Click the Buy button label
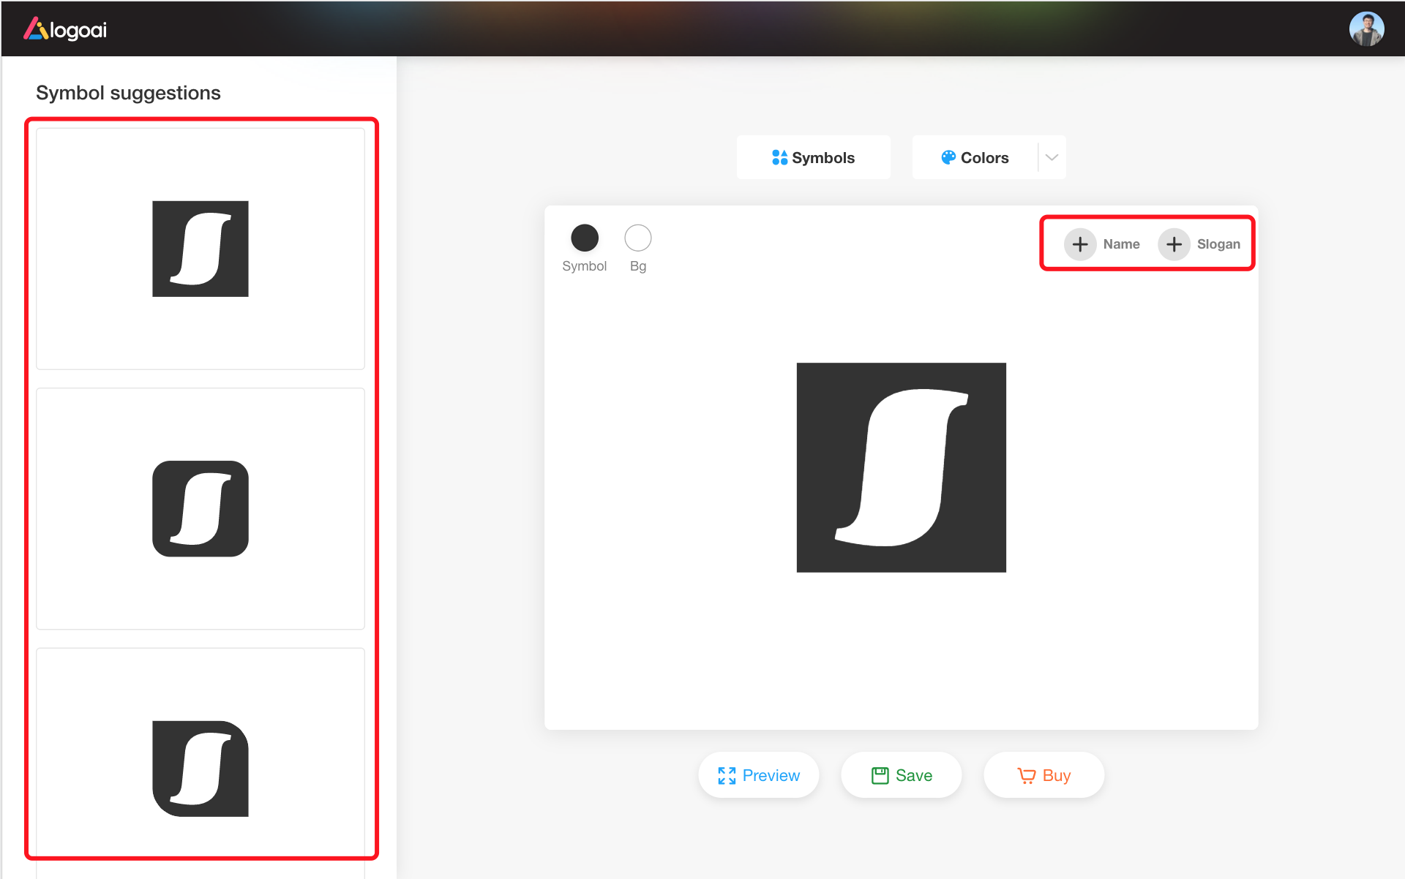Screen dimensions: 1405x879 coord(1056,775)
